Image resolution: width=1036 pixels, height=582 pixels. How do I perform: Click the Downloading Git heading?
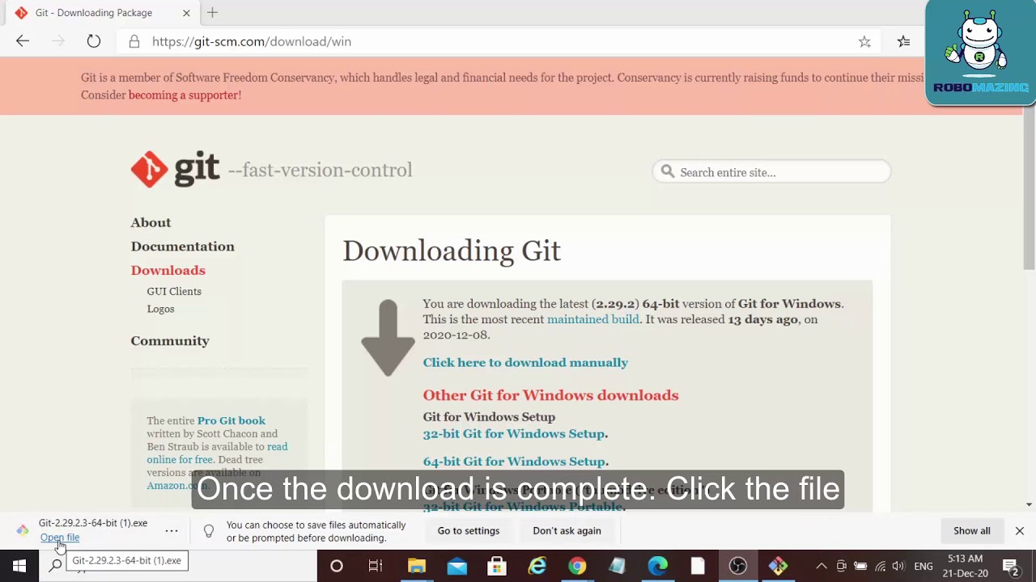pos(452,251)
